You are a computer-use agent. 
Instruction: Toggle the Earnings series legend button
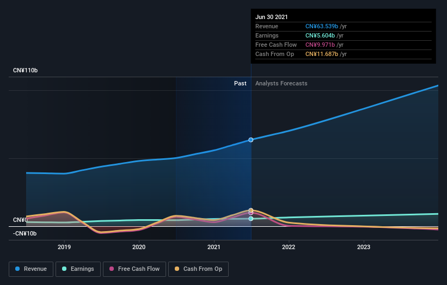78,269
